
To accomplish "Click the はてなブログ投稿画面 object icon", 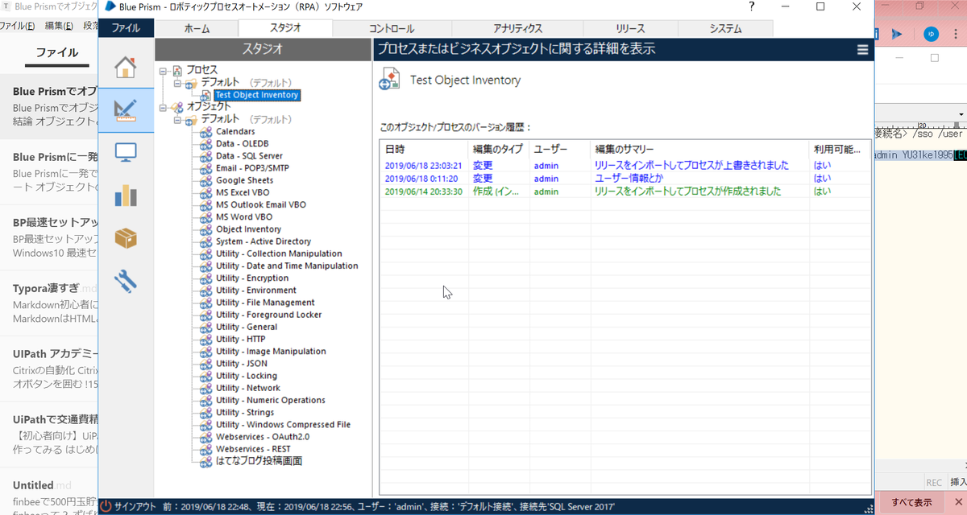I will [x=206, y=461].
